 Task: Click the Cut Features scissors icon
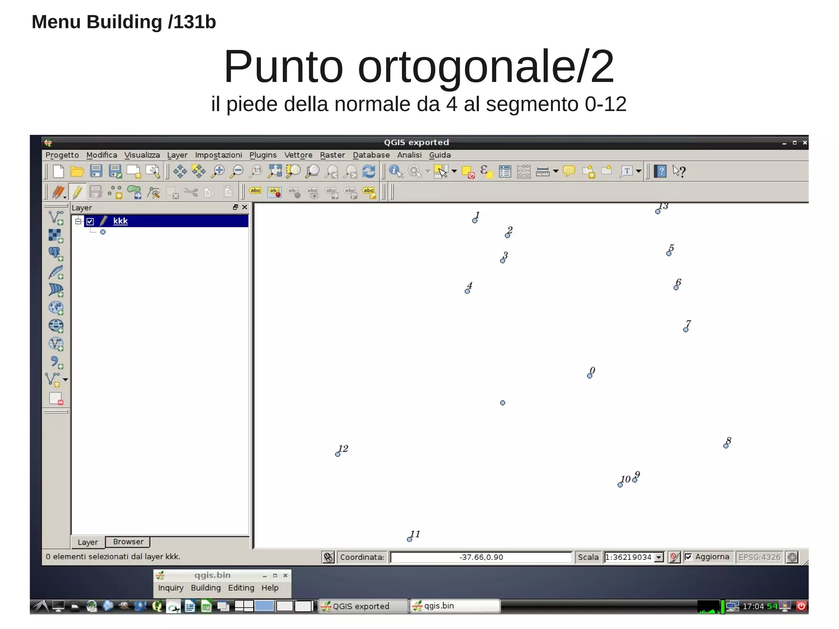point(190,192)
